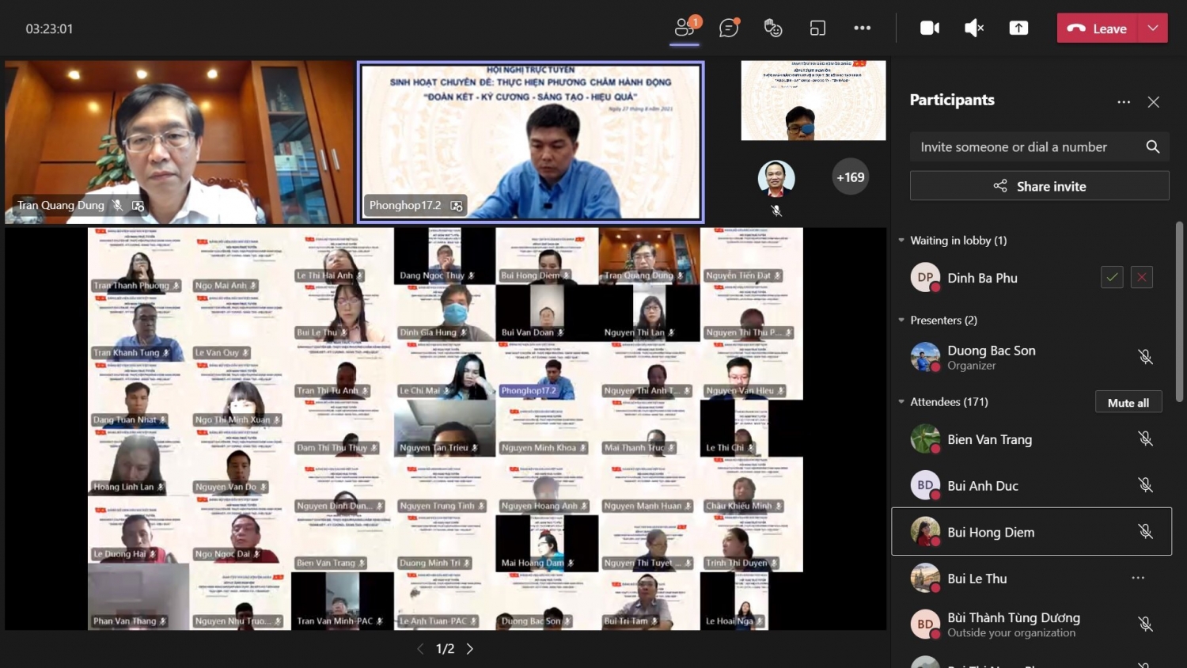Click the reactions raise-hand icon
The image size is (1187, 668).
coord(772,28)
